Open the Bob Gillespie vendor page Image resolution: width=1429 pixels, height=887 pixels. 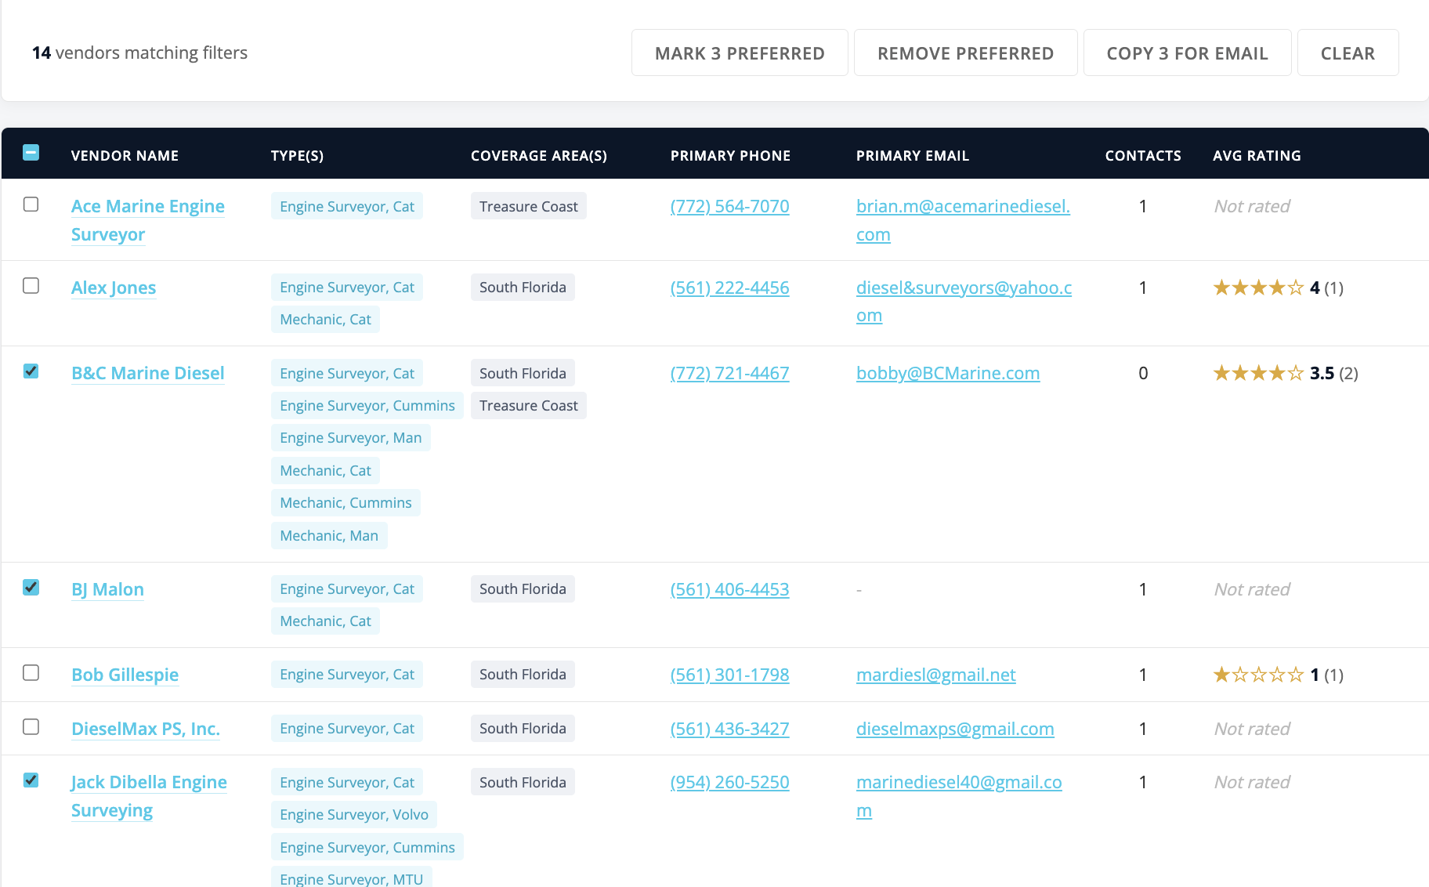(125, 675)
